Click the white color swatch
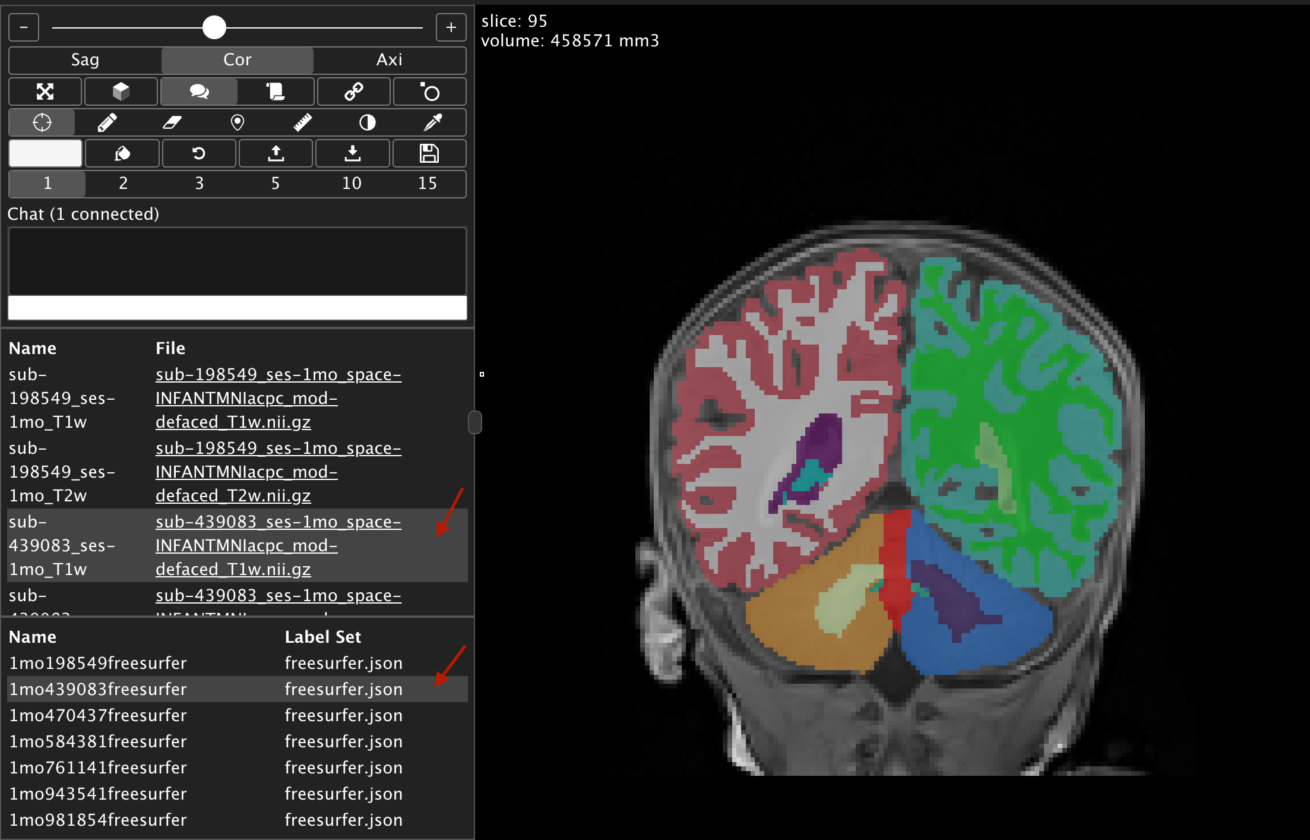This screenshot has height=840, width=1310. (45, 153)
